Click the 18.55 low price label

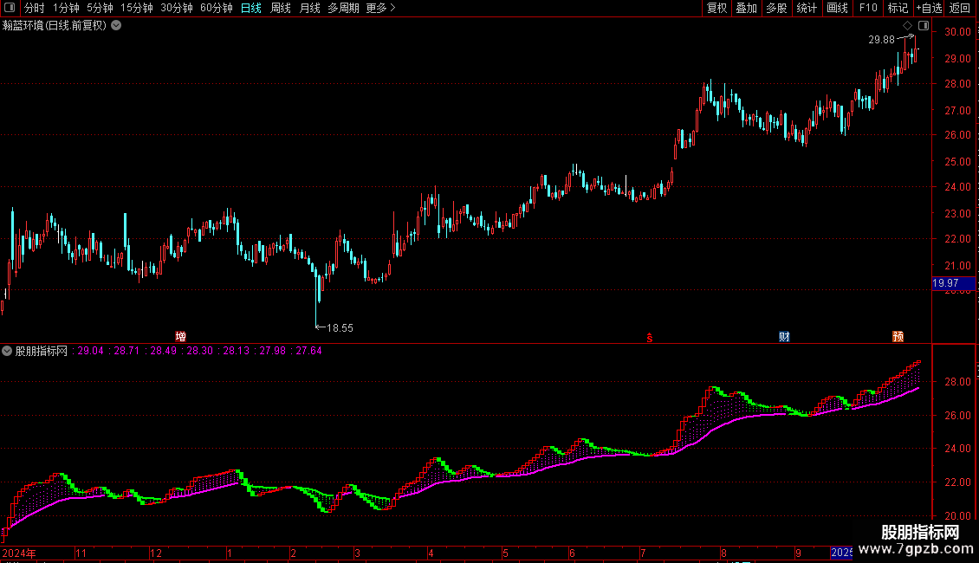pyautogui.click(x=340, y=328)
